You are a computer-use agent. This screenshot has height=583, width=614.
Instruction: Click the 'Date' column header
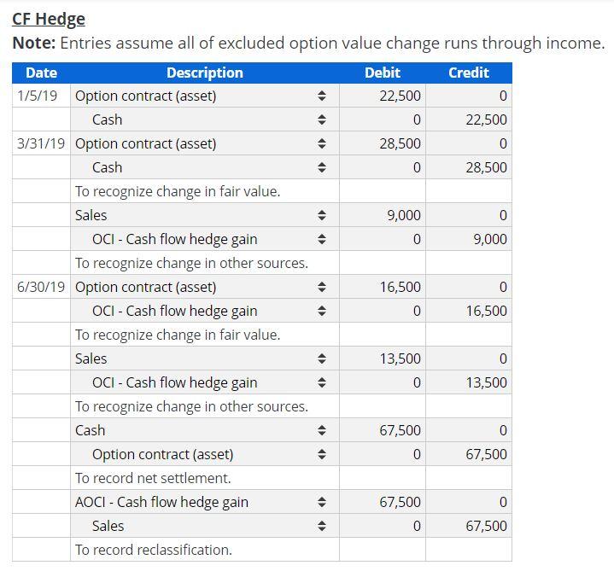(x=41, y=73)
